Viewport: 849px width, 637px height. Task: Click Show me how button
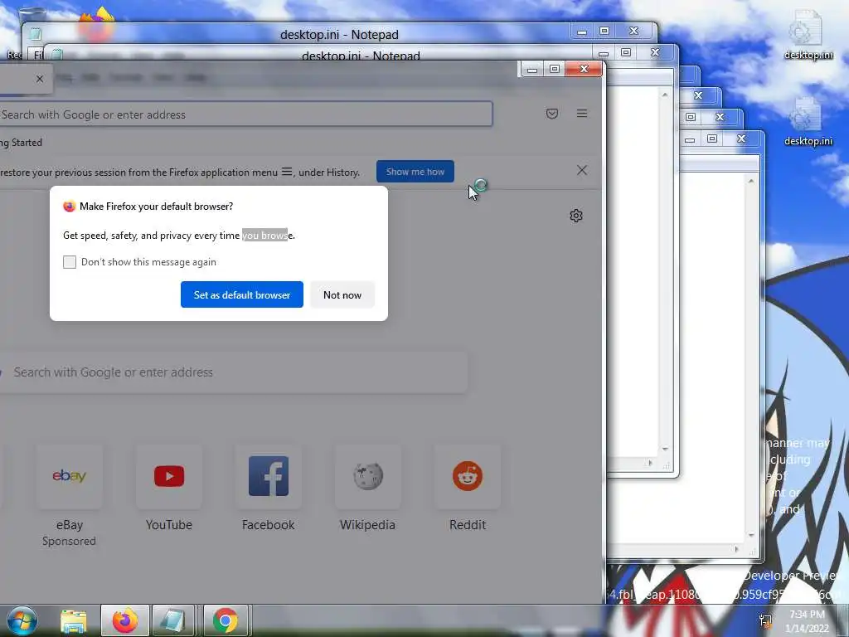pos(415,172)
